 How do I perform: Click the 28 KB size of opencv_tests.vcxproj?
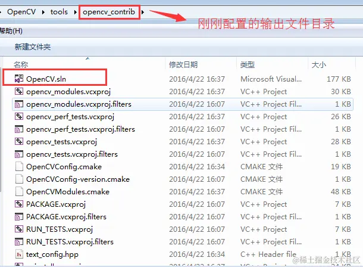click(341, 142)
